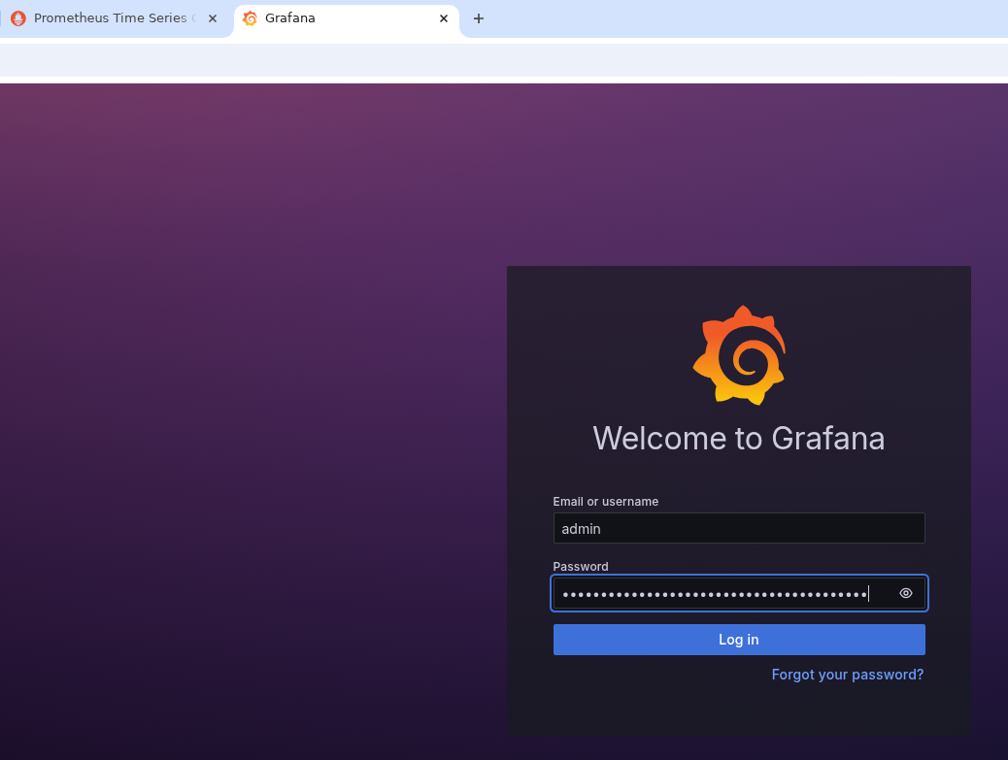This screenshot has height=760, width=1008.
Task: Click the Prometheus flame favicon
Action: pyautogui.click(x=17, y=18)
